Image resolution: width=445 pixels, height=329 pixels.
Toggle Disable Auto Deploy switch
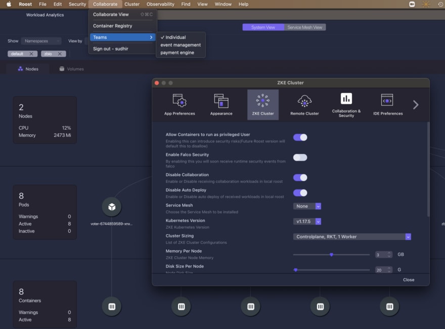[x=300, y=193]
